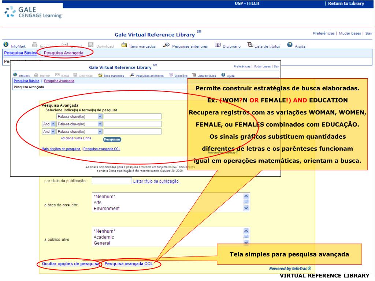
Task: Click Adicionar uma Linha link
Action: 76,138
